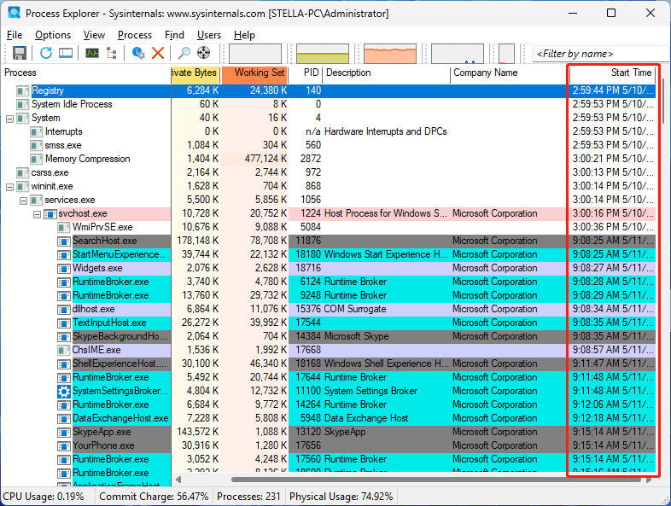
Task: Toggle the process tree view icon
Action: click(112, 53)
